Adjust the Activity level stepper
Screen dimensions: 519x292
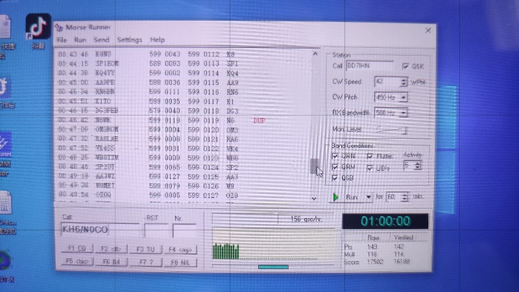[x=417, y=165]
